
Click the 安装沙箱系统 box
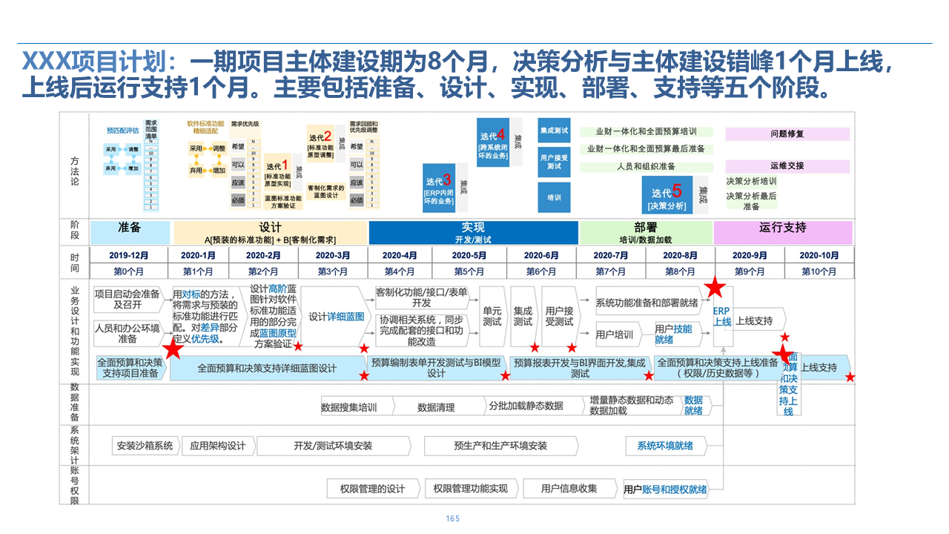click(x=145, y=446)
